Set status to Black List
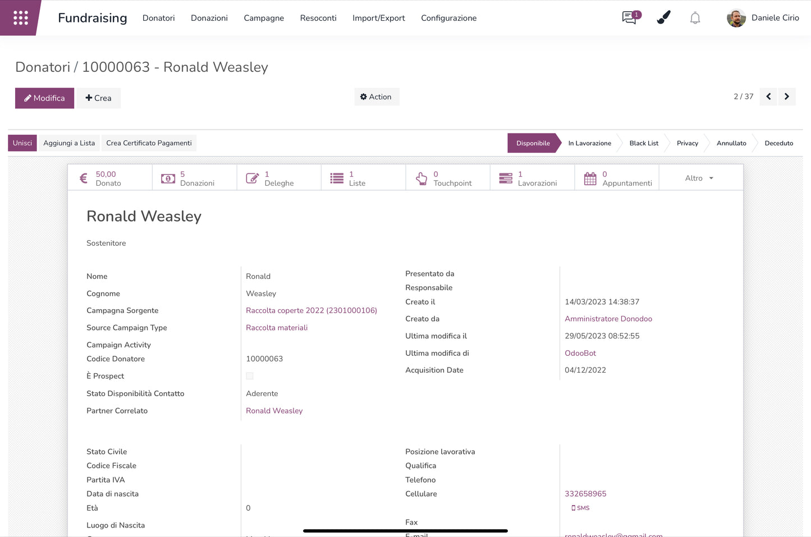 pyautogui.click(x=643, y=143)
